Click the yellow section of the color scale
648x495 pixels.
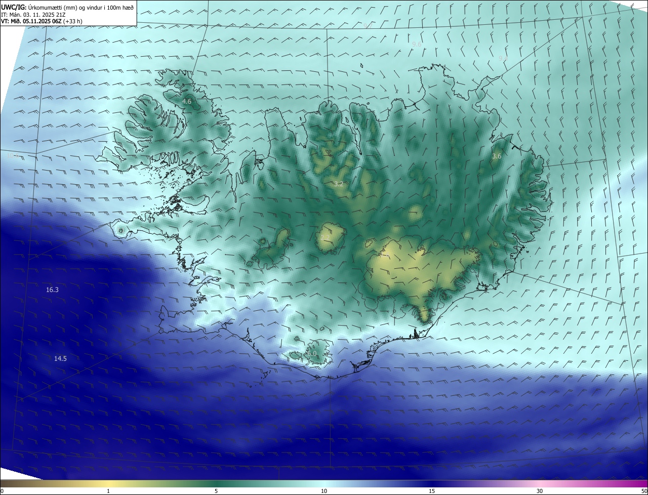[108, 483]
